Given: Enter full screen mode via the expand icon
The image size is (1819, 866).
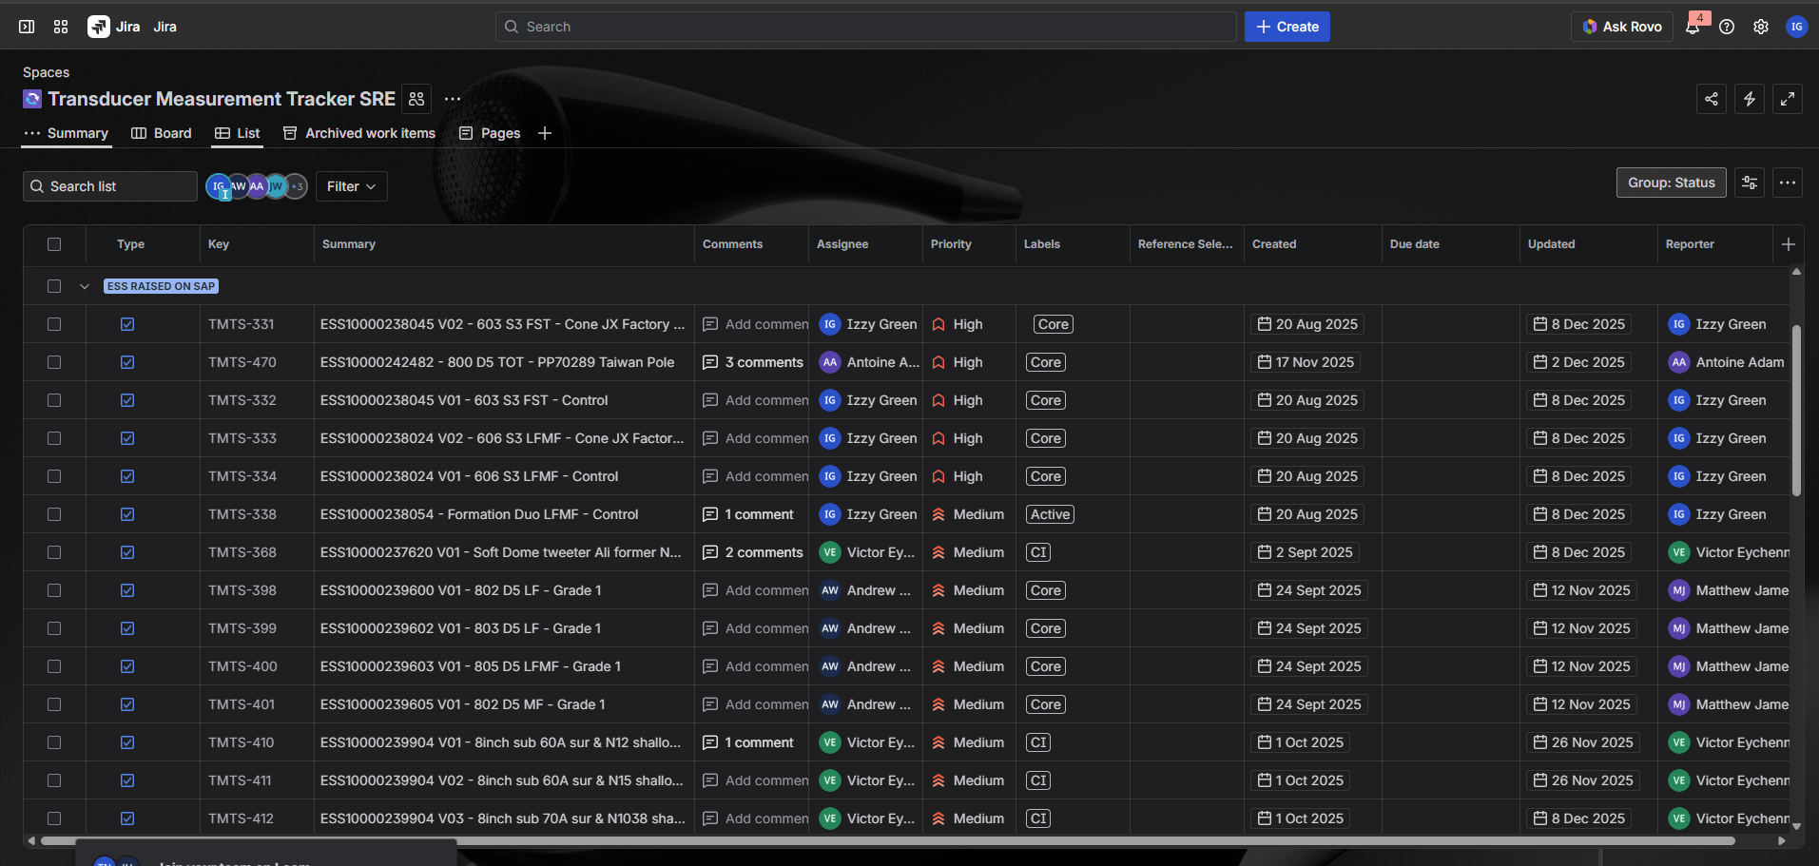Looking at the screenshot, I should click(x=1788, y=99).
